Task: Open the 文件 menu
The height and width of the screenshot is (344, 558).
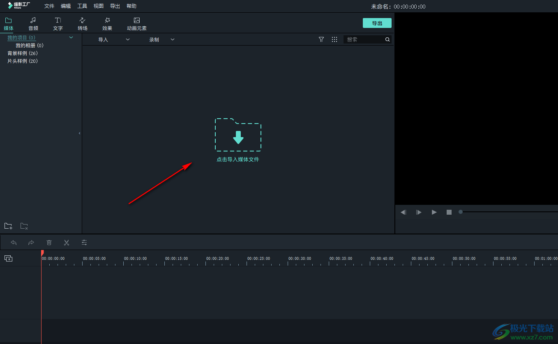Action: [49, 6]
